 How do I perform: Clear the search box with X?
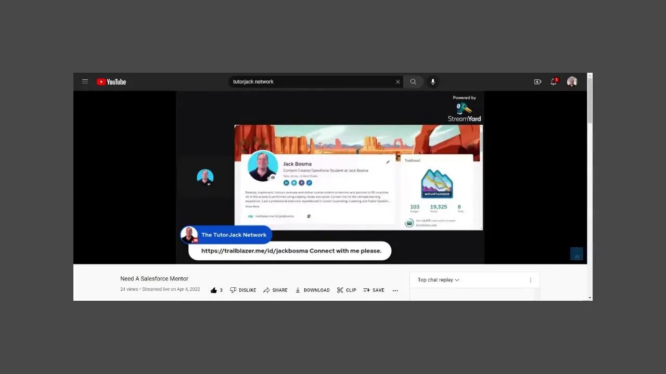[x=398, y=82]
